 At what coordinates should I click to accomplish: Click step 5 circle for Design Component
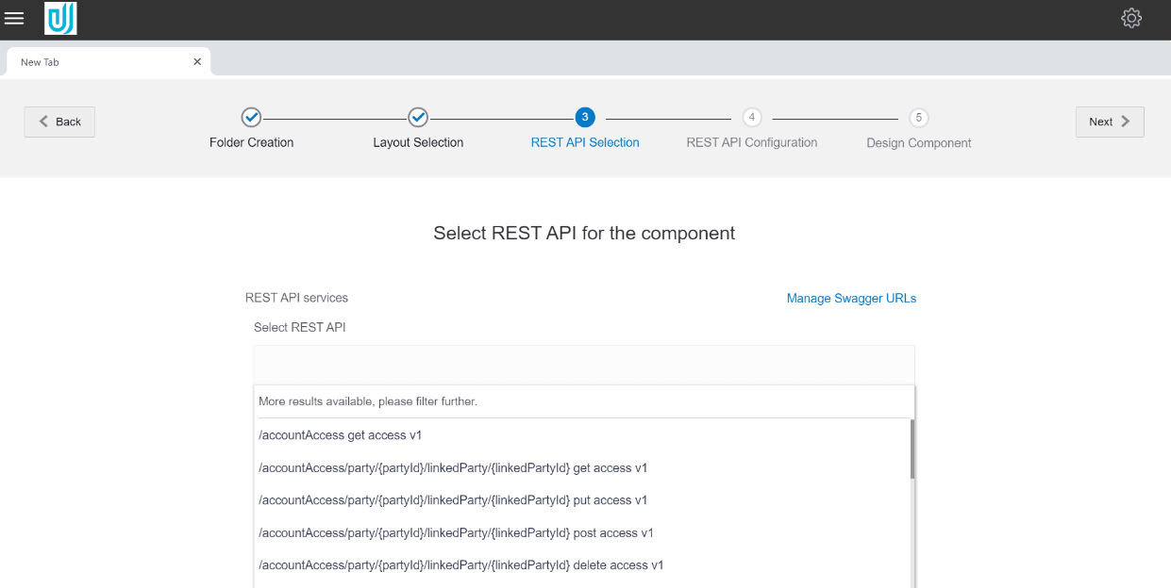point(919,118)
